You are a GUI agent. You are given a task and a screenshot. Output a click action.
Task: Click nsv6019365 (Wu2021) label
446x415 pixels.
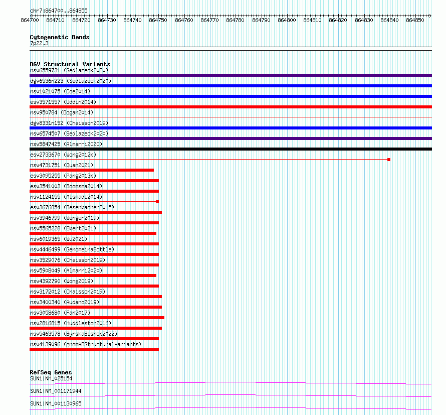point(59,239)
